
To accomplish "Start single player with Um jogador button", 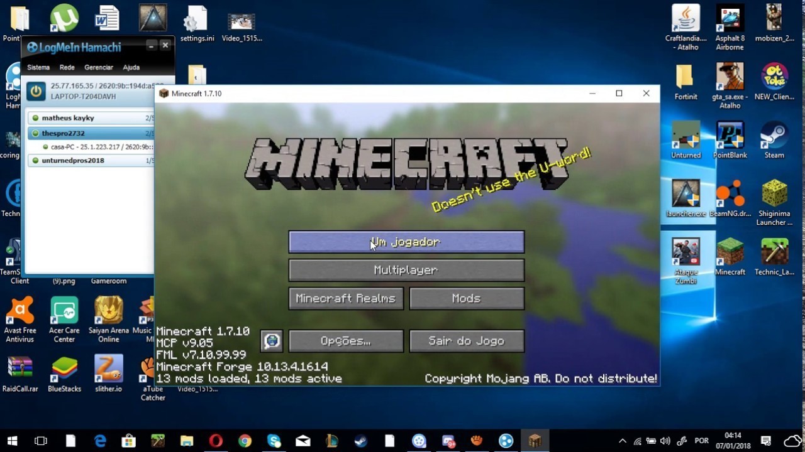I will pyautogui.click(x=406, y=242).
